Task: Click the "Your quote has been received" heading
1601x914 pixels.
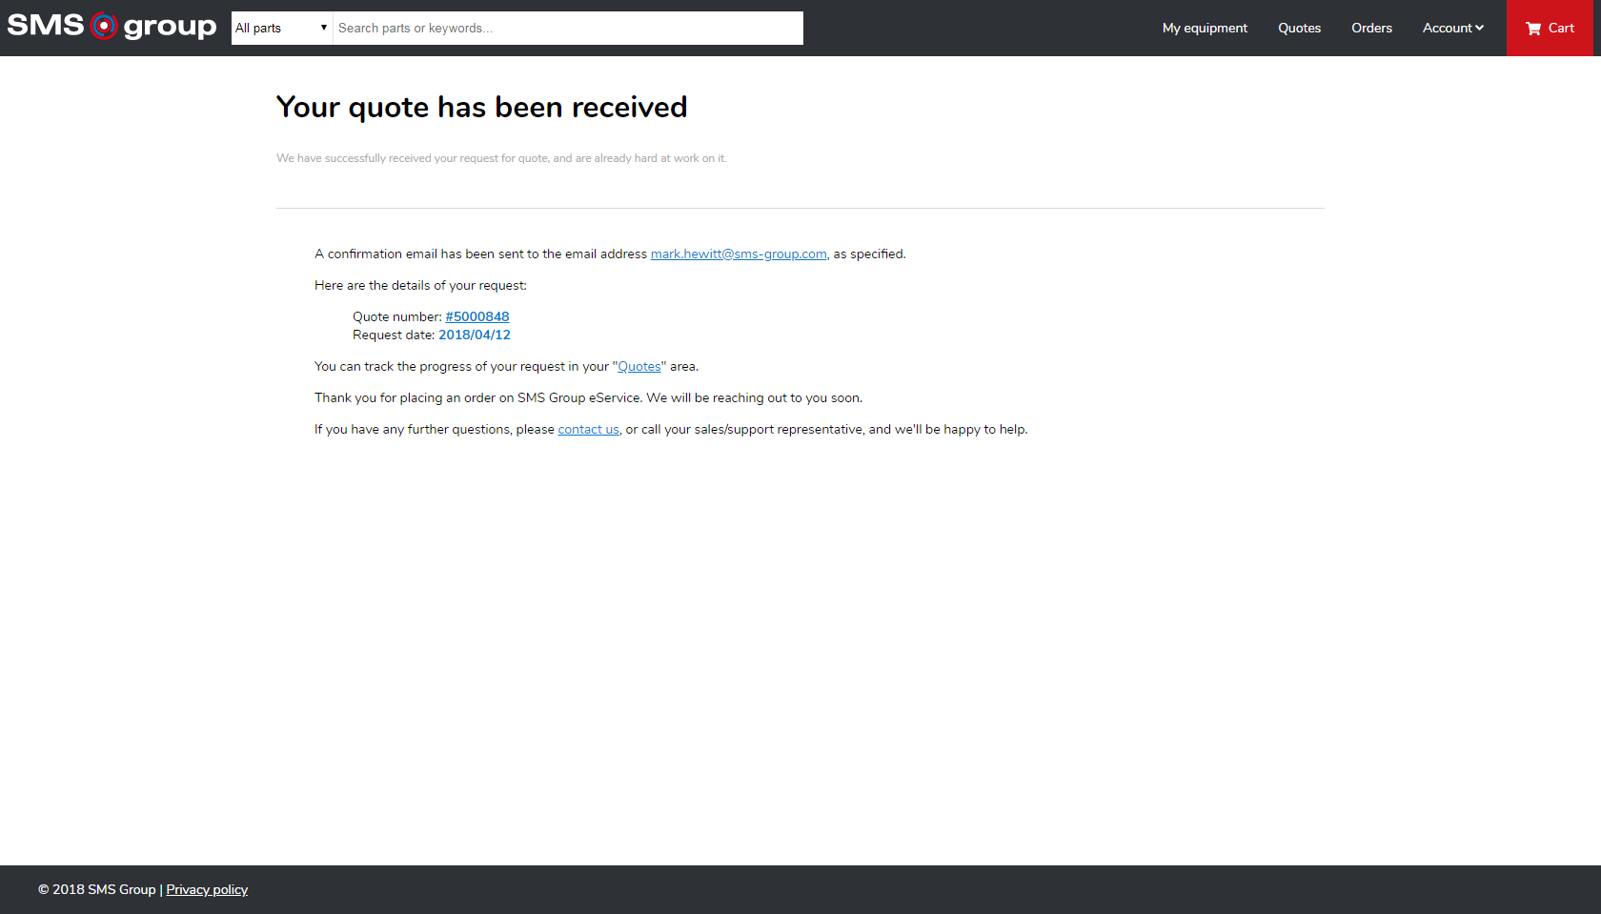Action: (x=481, y=107)
